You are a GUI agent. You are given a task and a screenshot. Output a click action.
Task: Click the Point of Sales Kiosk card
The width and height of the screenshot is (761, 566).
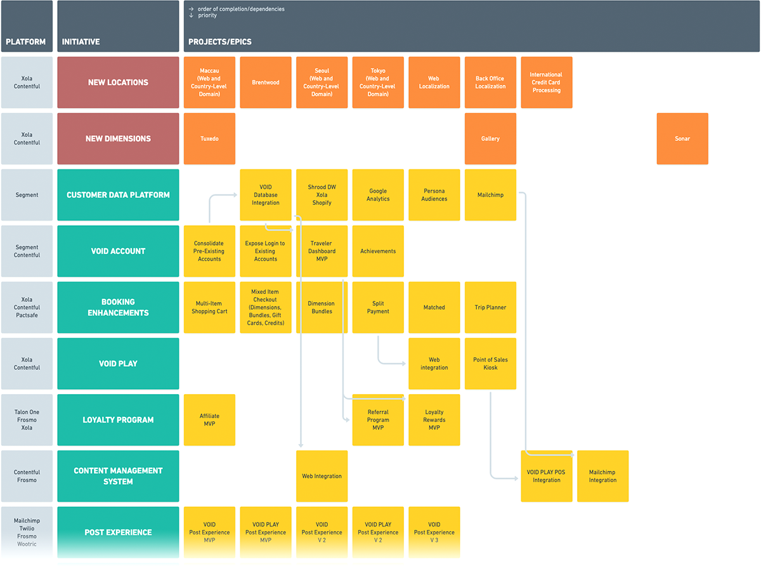pos(490,364)
